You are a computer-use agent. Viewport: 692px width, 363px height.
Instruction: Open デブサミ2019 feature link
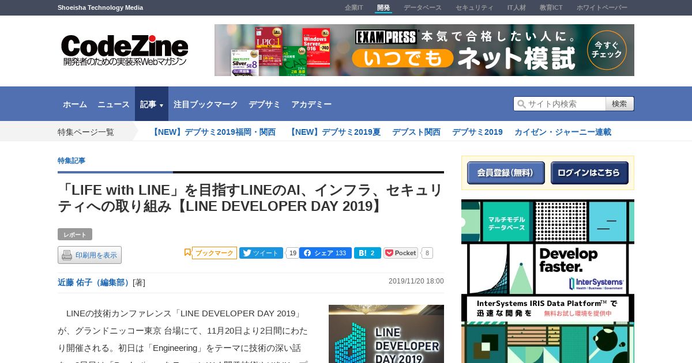477,132
